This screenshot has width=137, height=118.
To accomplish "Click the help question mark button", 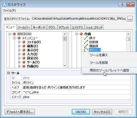I will (x=122, y=5).
